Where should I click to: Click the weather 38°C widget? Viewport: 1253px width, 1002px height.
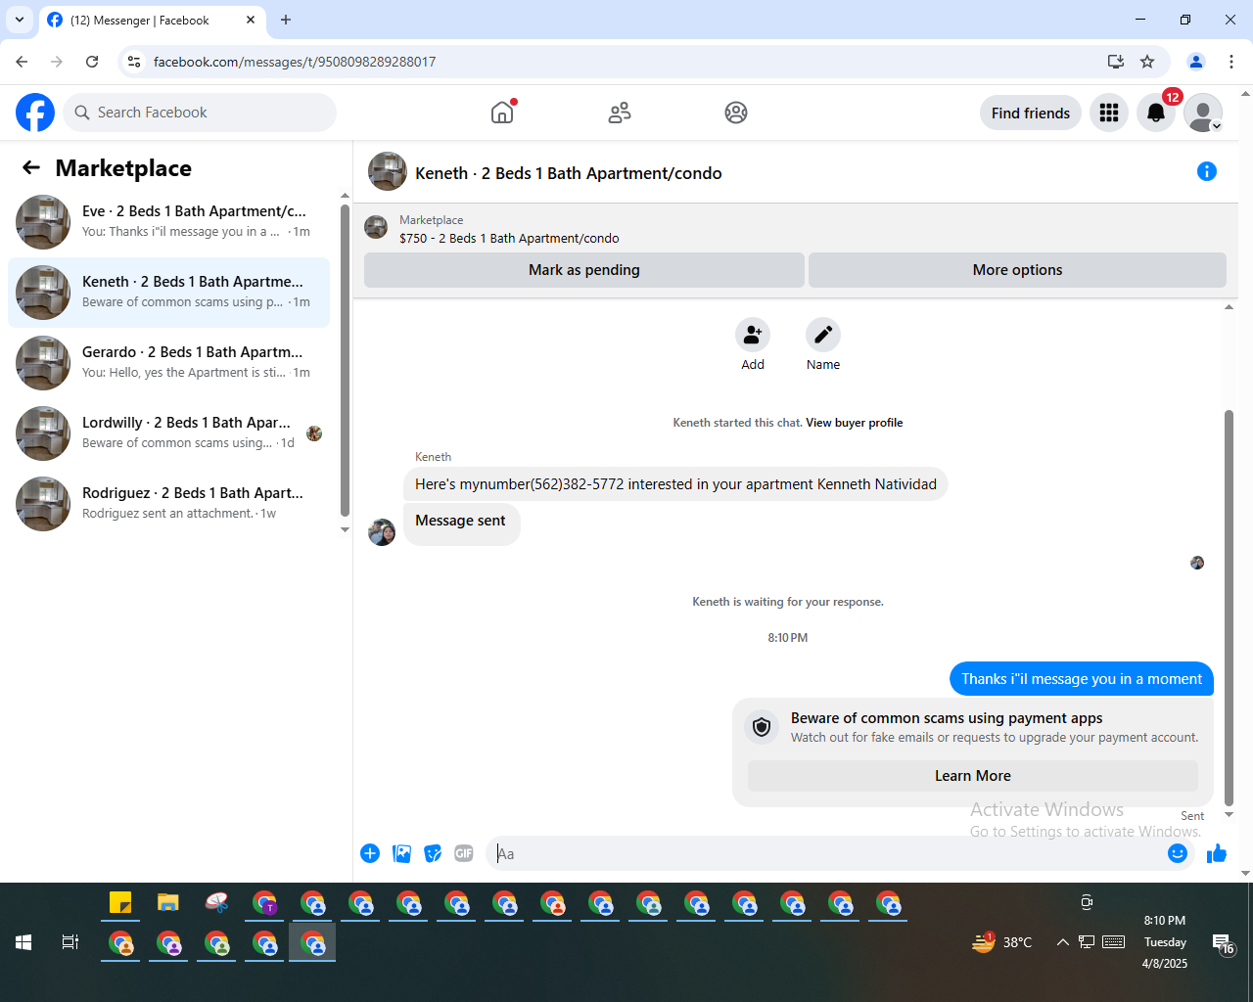[1001, 942]
